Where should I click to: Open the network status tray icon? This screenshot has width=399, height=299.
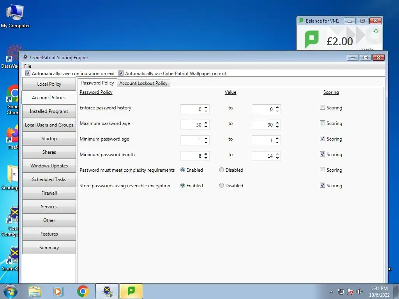[341, 292]
